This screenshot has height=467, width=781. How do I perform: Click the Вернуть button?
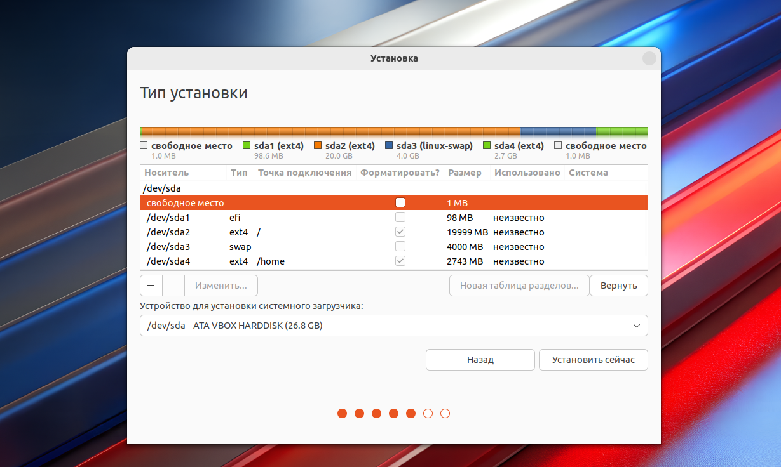coord(618,286)
